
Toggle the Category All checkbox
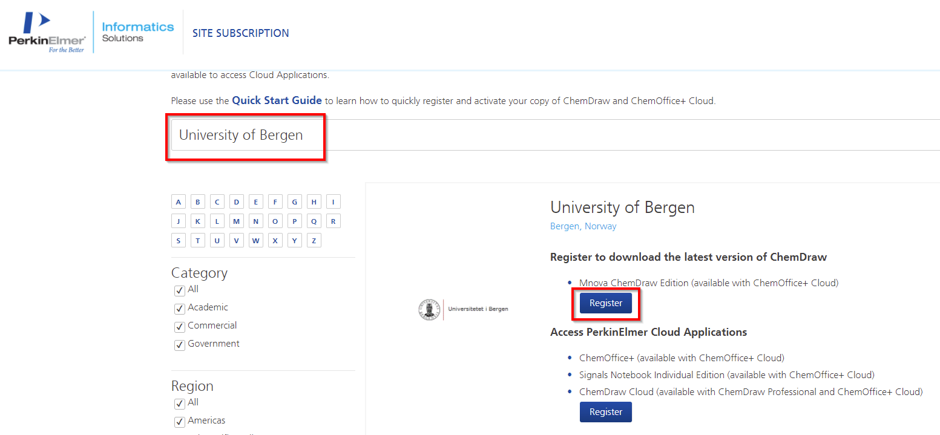point(179,290)
